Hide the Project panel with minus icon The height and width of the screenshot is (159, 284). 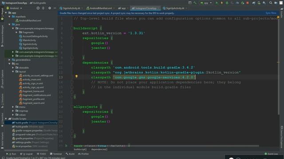point(55,8)
